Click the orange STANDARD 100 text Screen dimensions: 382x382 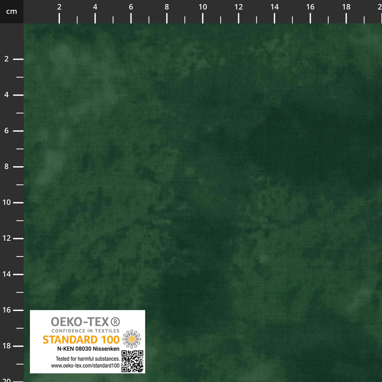pos(81,340)
